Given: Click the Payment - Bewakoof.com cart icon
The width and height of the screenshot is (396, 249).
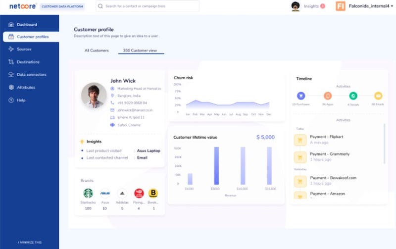Looking at the screenshot, I should (300, 181).
